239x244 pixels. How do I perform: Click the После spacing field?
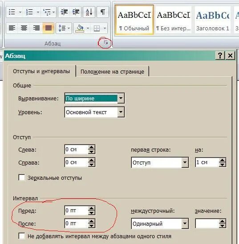click(76, 223)
